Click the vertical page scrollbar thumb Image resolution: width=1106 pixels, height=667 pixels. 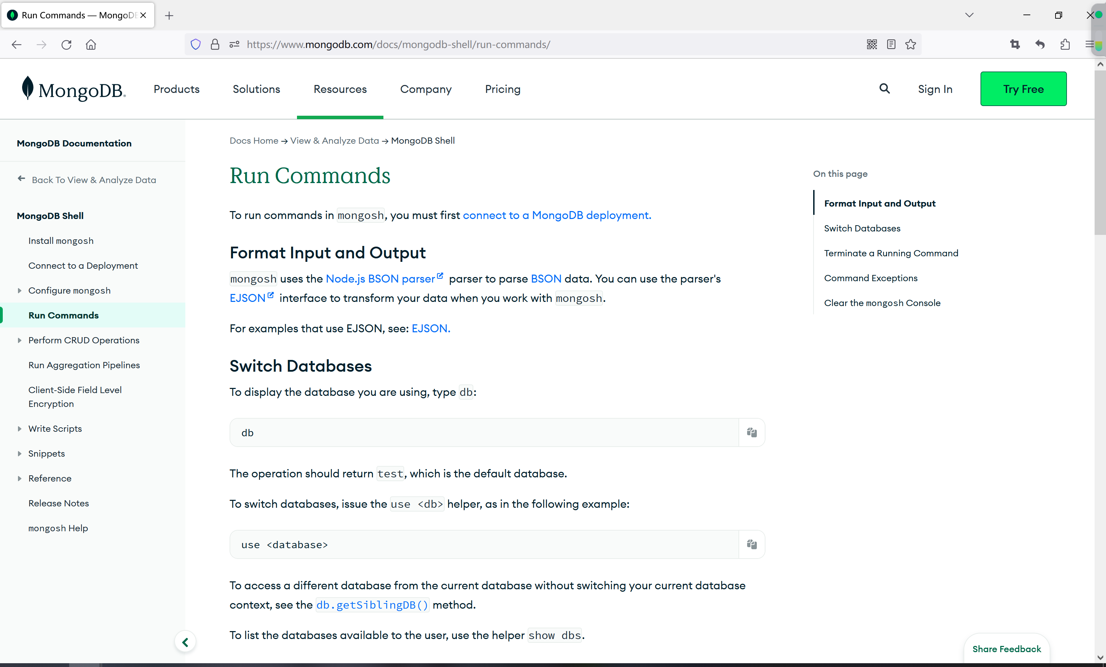(1100, 153)
